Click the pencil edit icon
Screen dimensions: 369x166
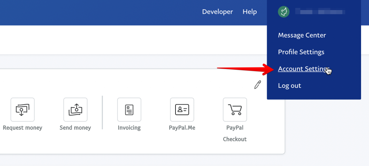(x=257, y=85)
